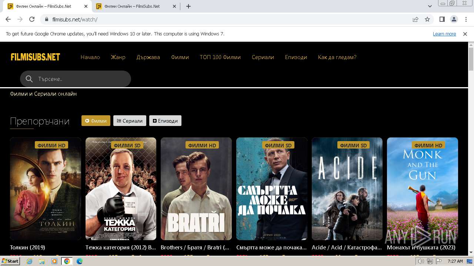Close the first FilmiSubs.Net tab
The image size is (474, 266).
(x=86, y=6)
